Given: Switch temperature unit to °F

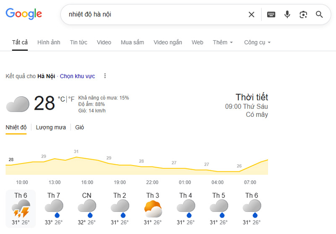Looking at the screenshot, I should pyautogui.click(x=71, y=99).
